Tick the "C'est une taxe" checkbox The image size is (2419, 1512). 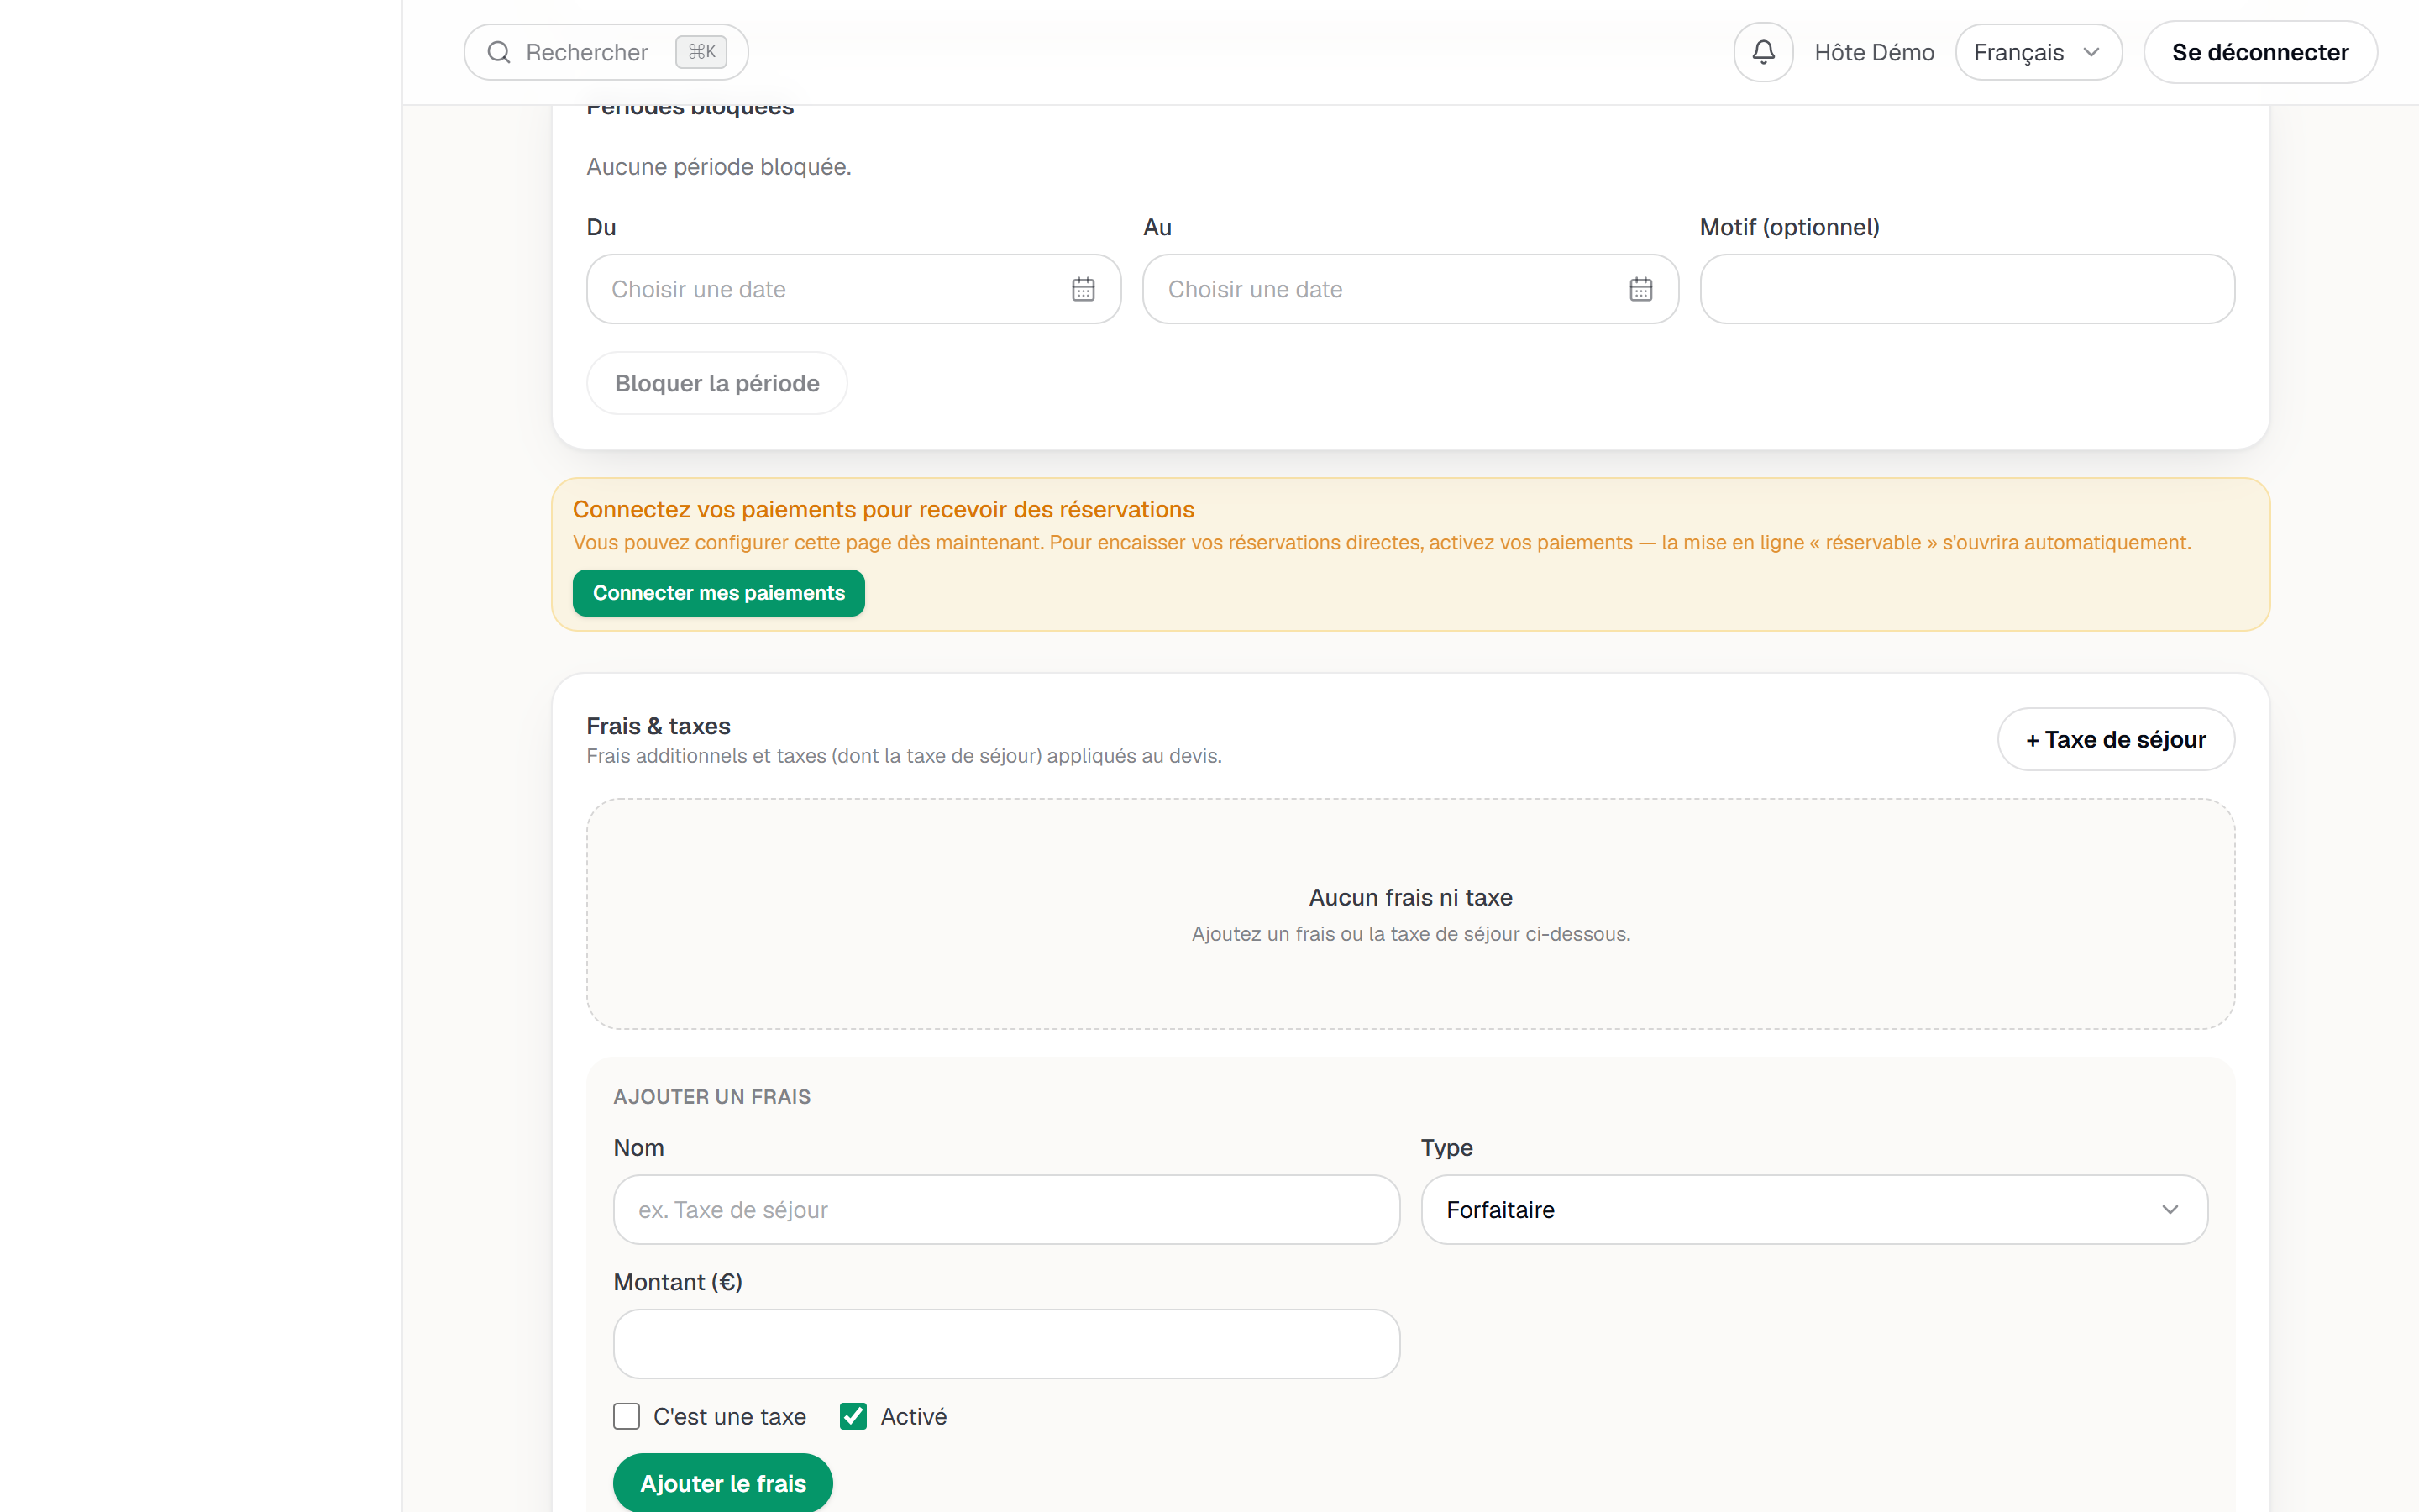click(627, 1416)
